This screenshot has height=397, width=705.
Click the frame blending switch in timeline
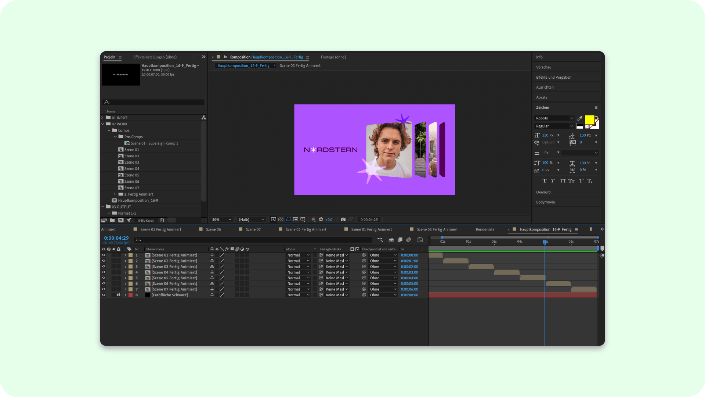(x=400, y=240)
